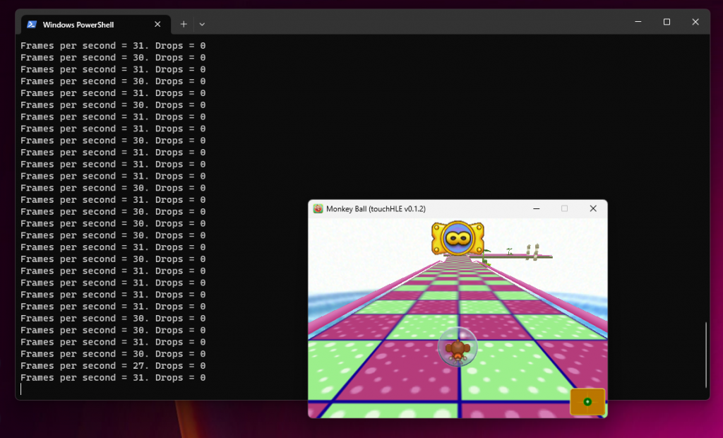Tap the golden infinity emblem

458,238
